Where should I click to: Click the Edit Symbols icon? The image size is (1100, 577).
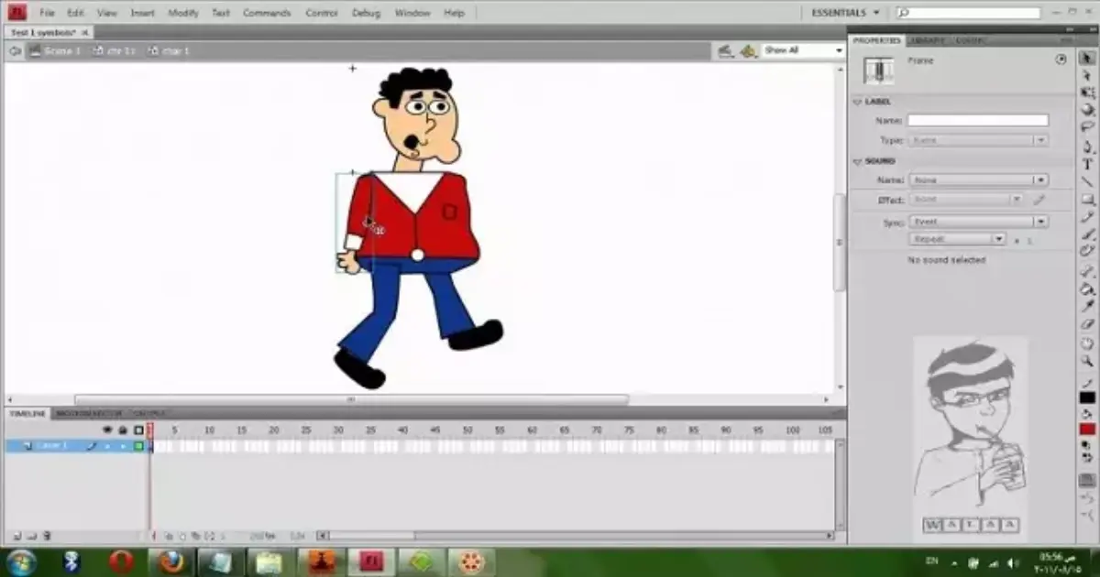749,50
